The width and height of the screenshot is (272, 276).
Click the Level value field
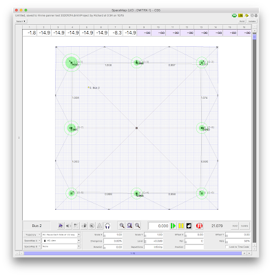(154, 241)
